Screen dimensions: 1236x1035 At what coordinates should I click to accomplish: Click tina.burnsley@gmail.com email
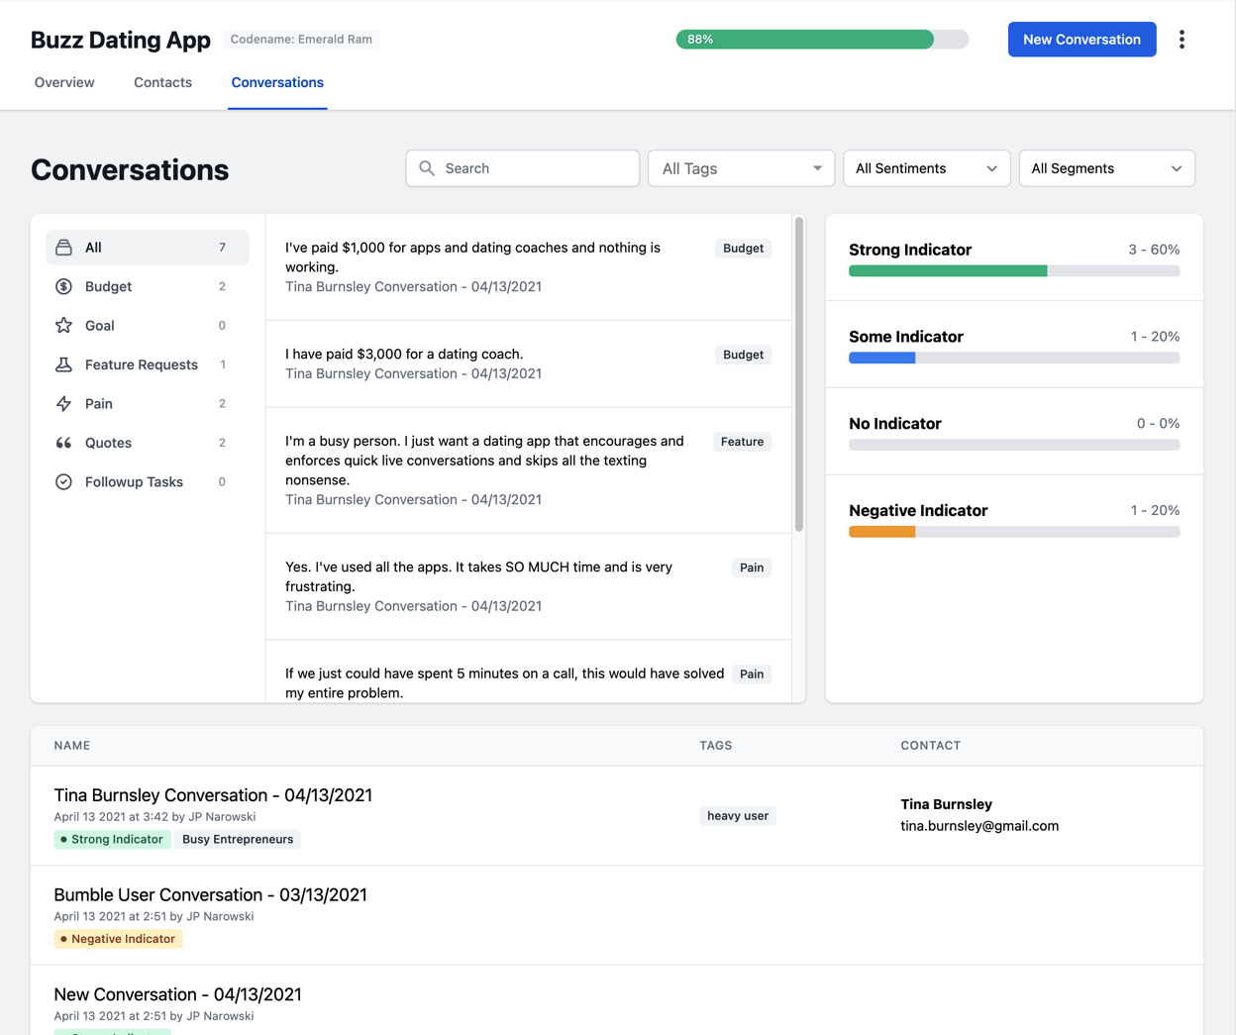(x=979, y=826)
